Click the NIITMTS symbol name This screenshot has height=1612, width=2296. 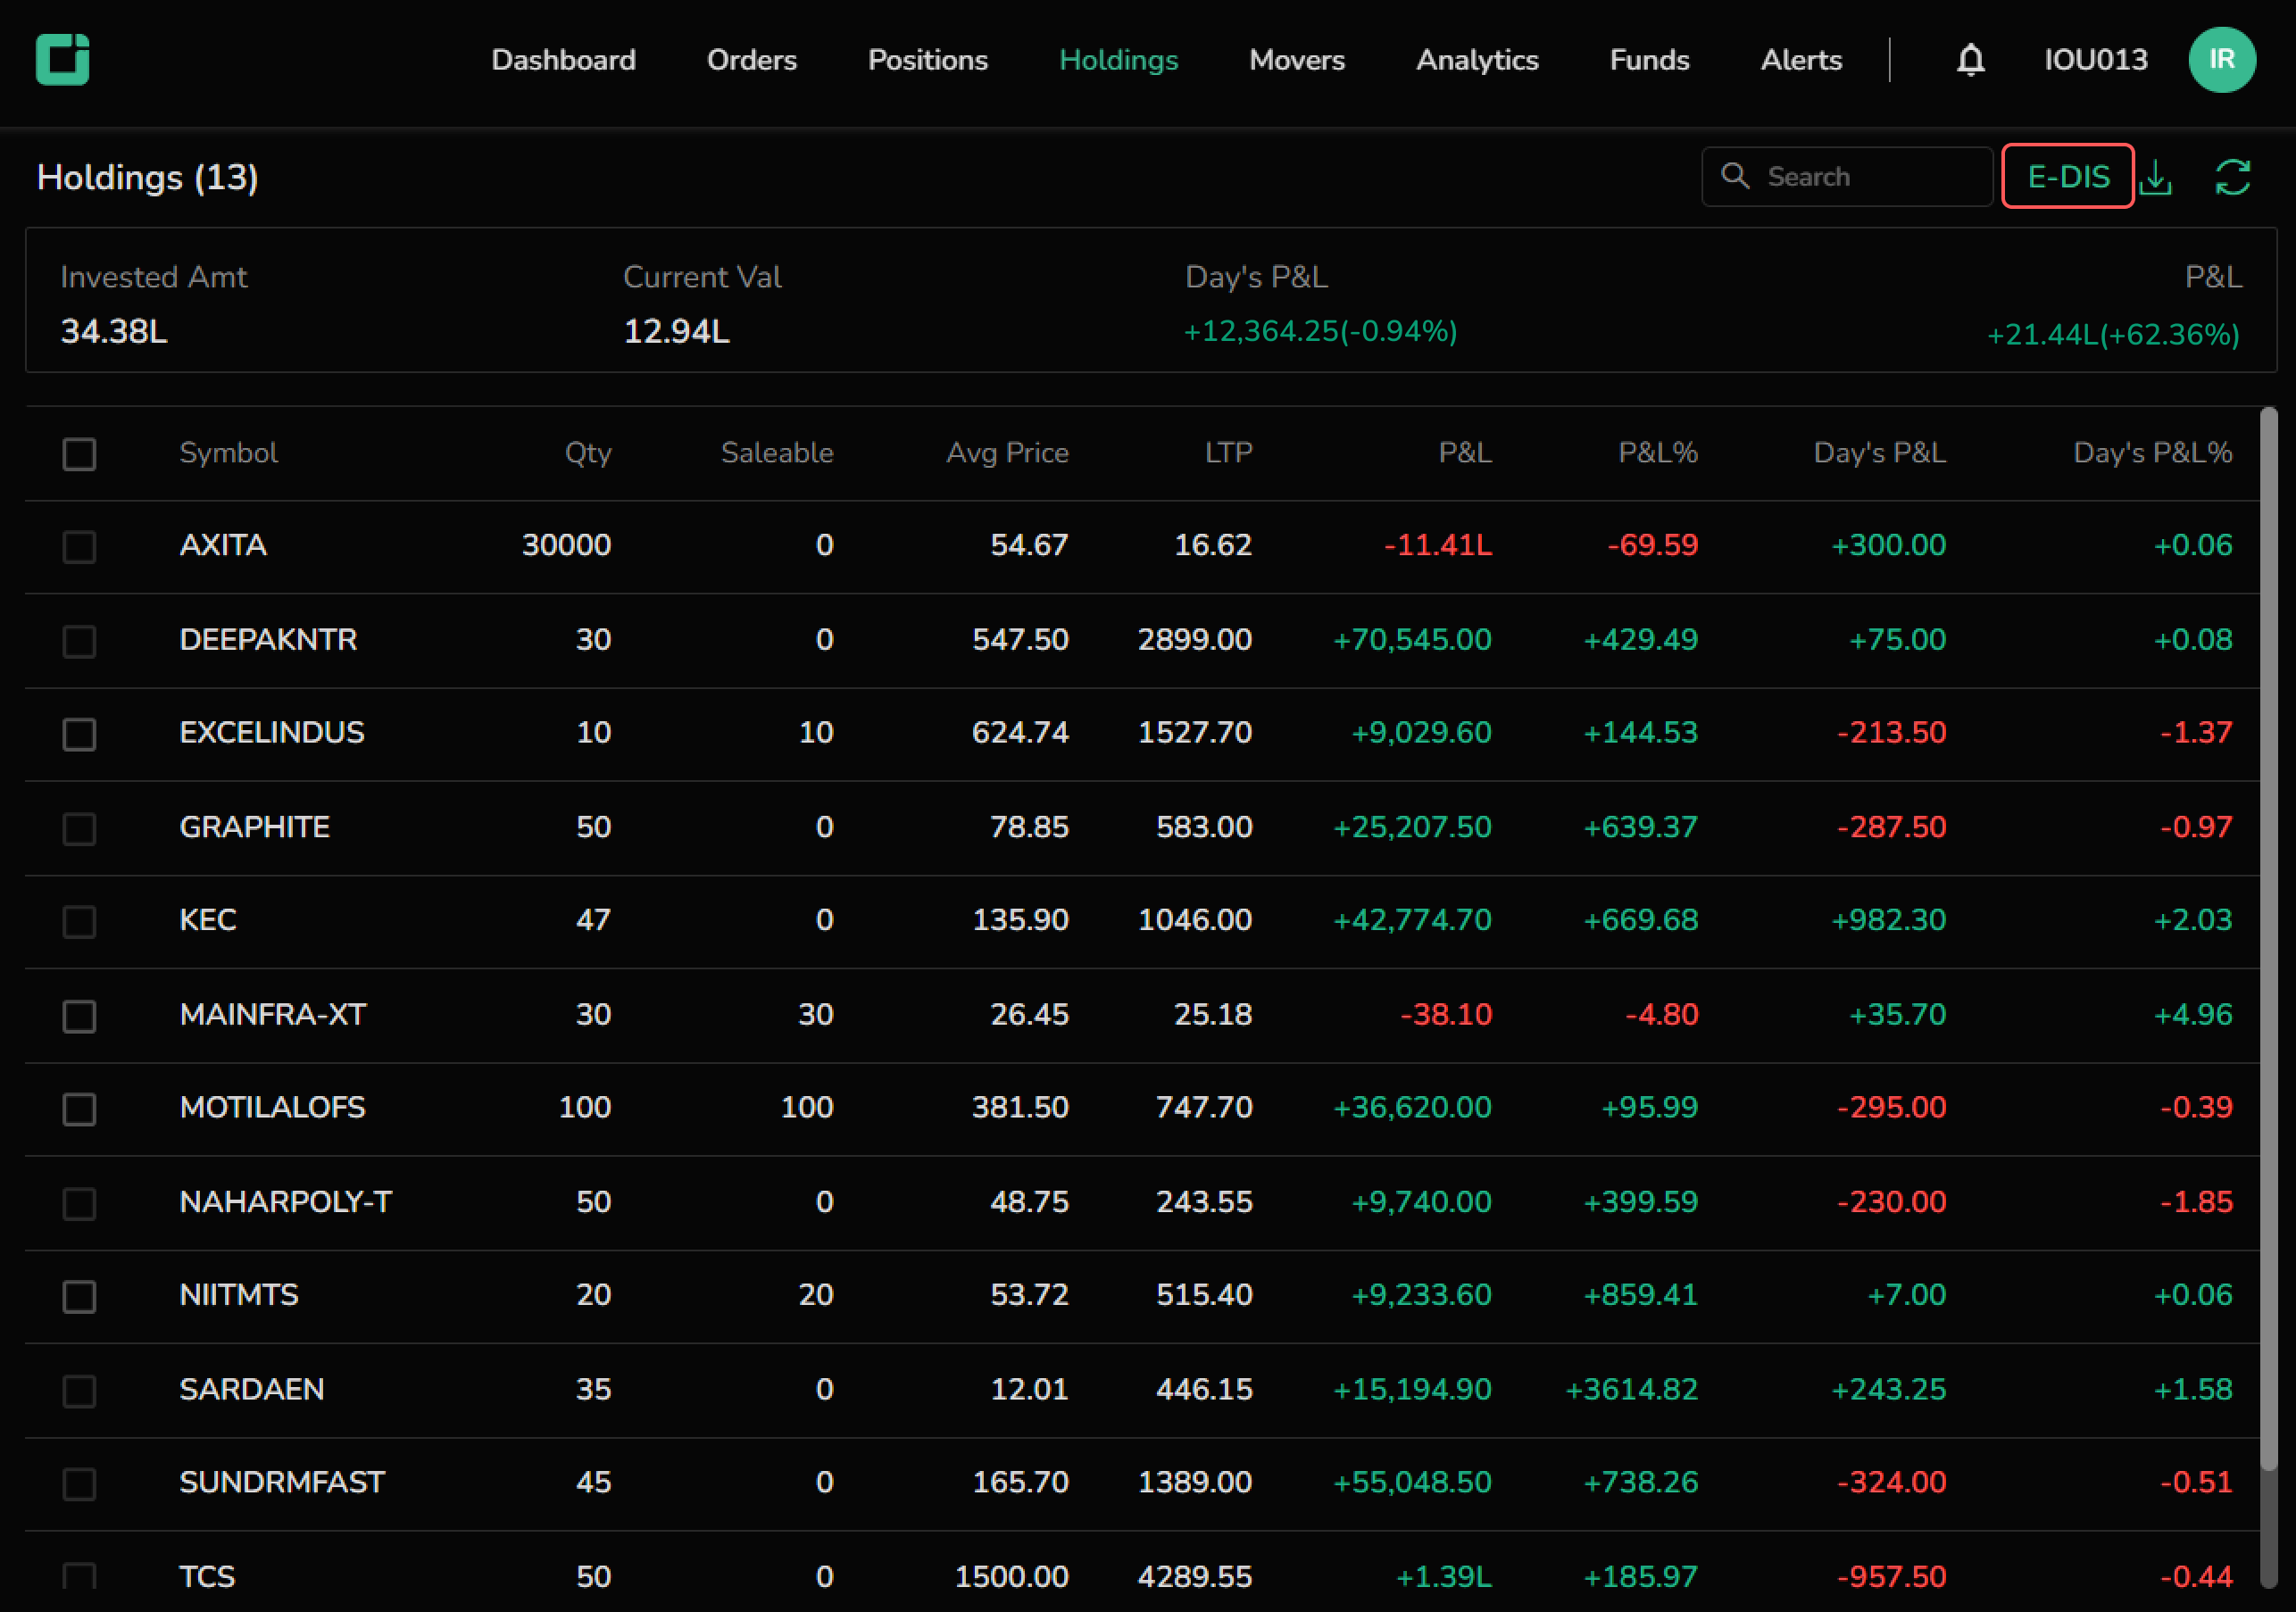pyautogui.click(x=239, y=1295)
